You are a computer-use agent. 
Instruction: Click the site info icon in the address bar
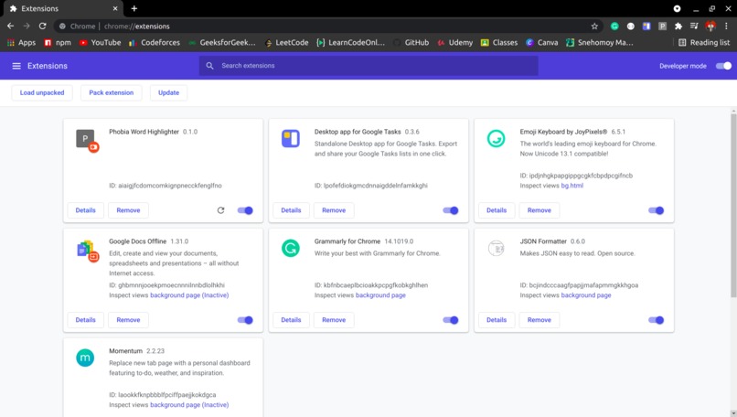[x=62, y=27]
